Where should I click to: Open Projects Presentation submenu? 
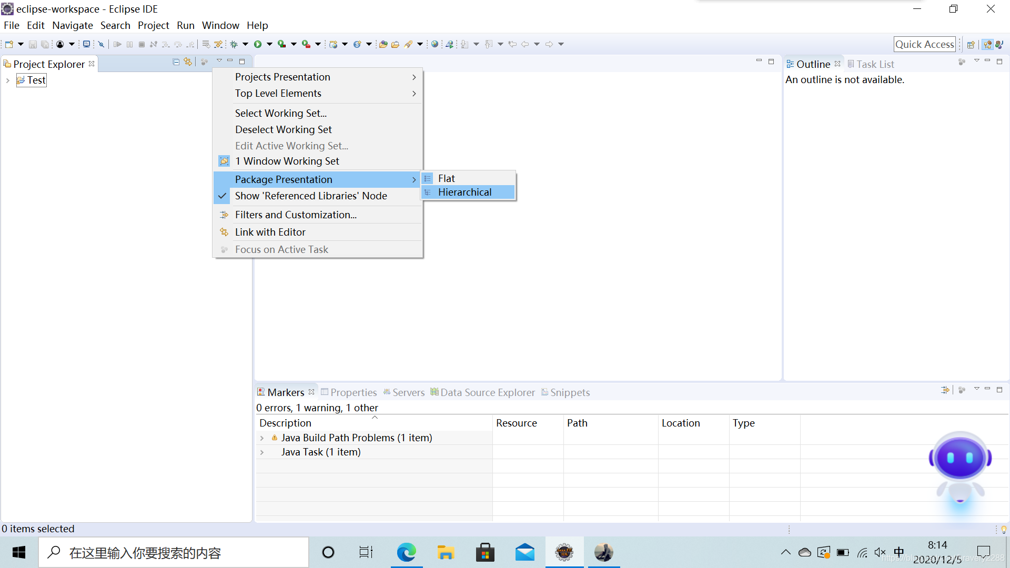click(282, 77)
